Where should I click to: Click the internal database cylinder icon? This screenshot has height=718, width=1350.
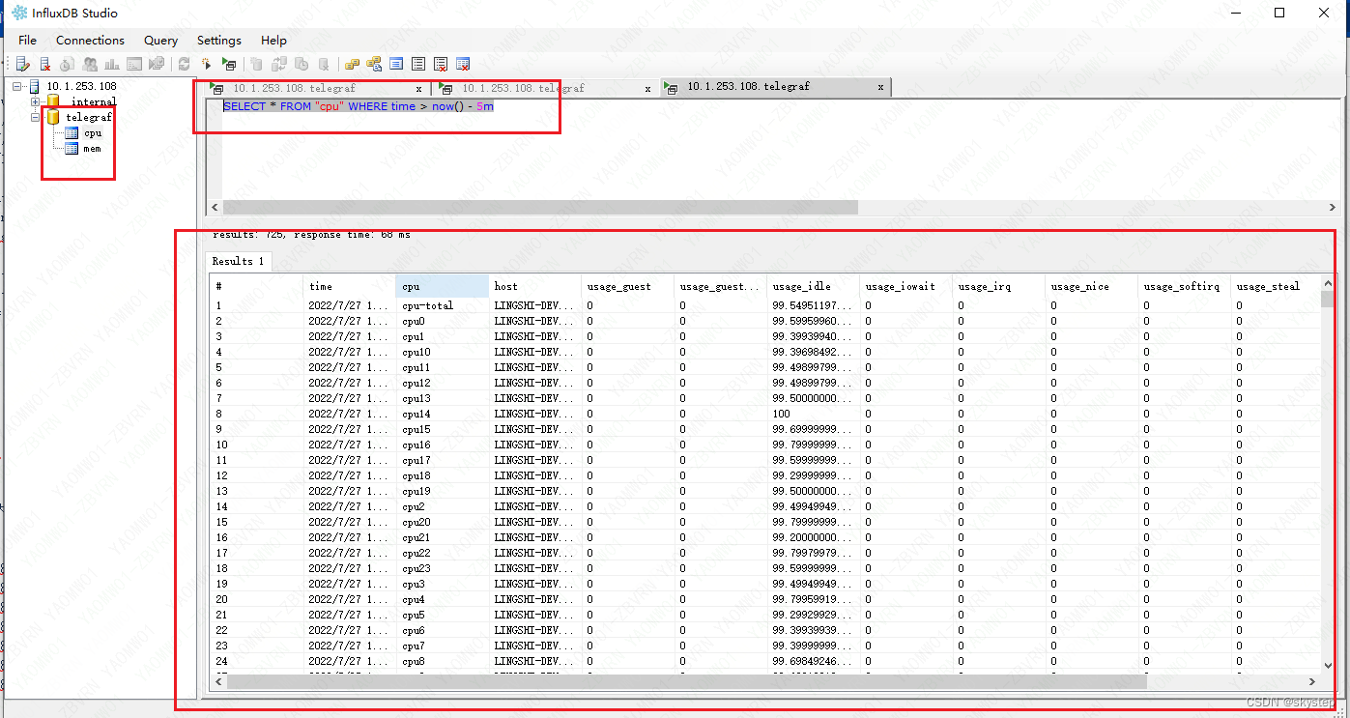[x=52, y=101]
